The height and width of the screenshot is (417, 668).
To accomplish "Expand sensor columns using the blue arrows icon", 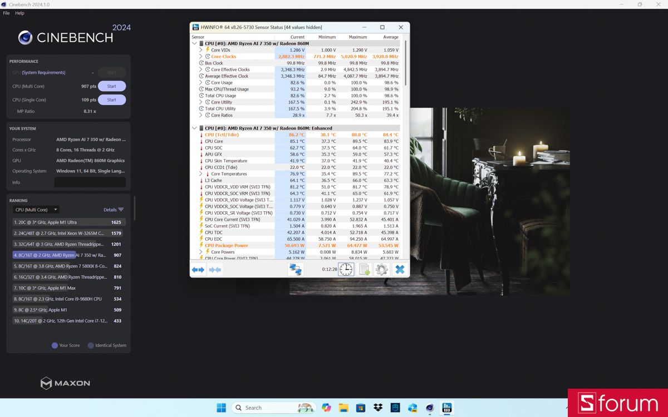I will 198,269.
